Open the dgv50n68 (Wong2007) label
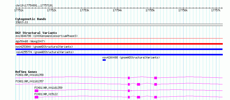 30,41
